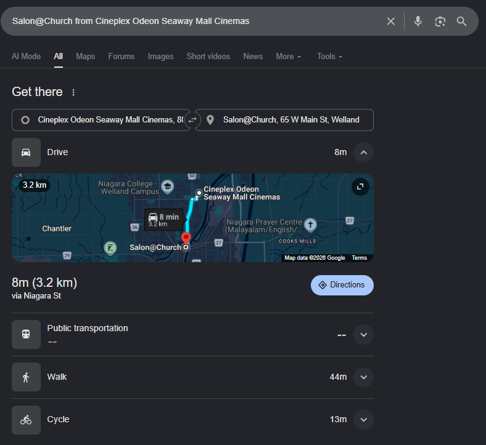
Task: Go to the News tab
Action: 253,56
